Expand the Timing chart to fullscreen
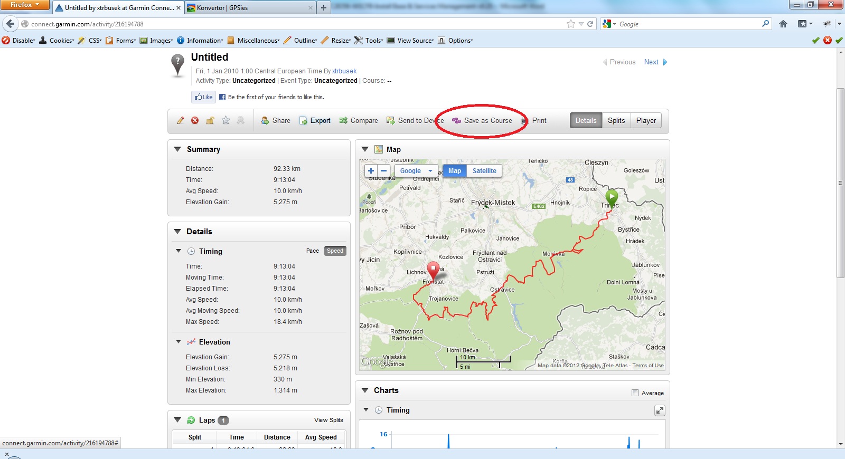The image size is (845, 459). pos(660,410)
